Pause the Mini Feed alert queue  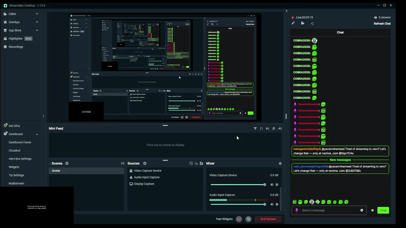261,129
